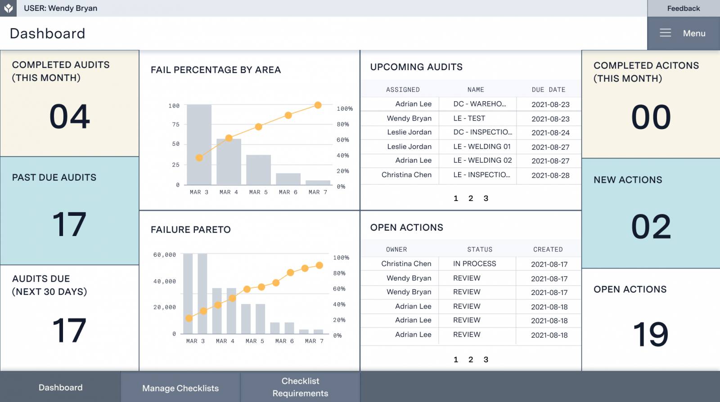Go to page 3 of Open Actions

click(x=486, y=359)
